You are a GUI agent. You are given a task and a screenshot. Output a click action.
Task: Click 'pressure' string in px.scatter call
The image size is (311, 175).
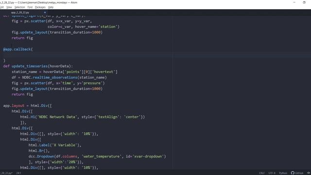point(92,83)
